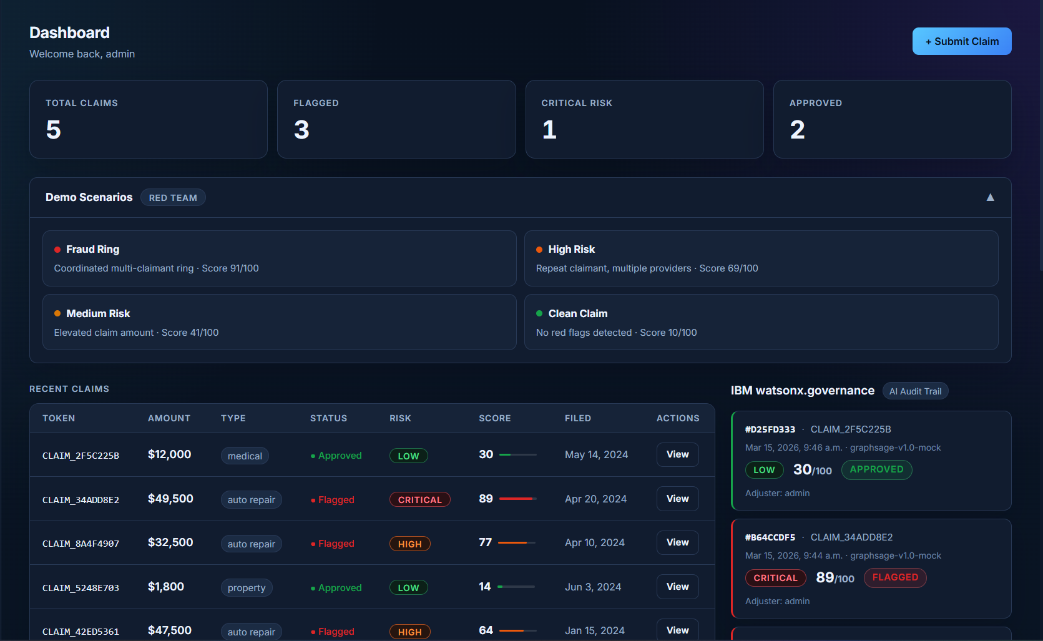Image resolution: width=1043 pixels, height=641 pixels.
Task: Click the Submit Claim button
Action: click(962, 41)
